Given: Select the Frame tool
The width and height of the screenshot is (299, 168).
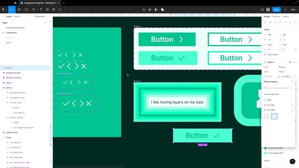Looking at the screenshot, I should (19, 9).
